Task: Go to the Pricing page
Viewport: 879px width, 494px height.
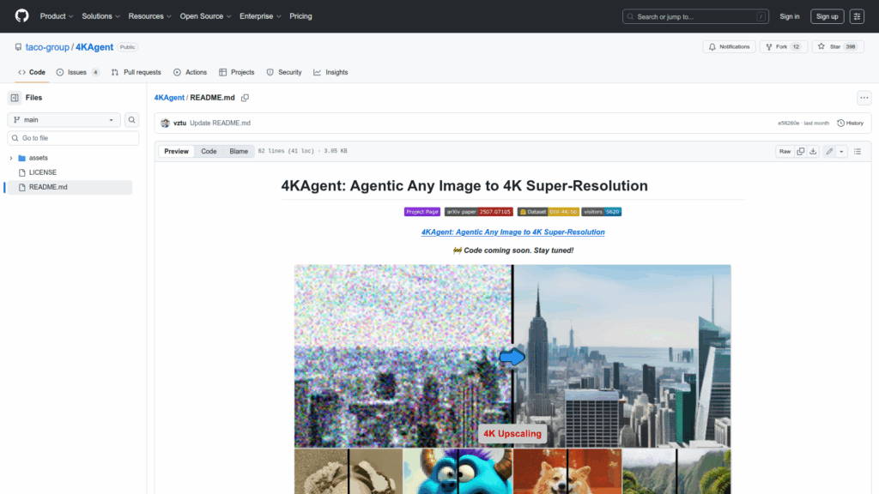Action: (300, 16)
